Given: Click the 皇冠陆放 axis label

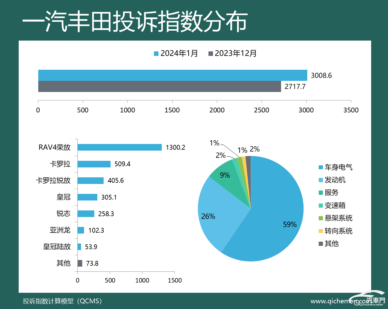Looking at the screenshot, I should pyautogui.click(x=57, y=246).
